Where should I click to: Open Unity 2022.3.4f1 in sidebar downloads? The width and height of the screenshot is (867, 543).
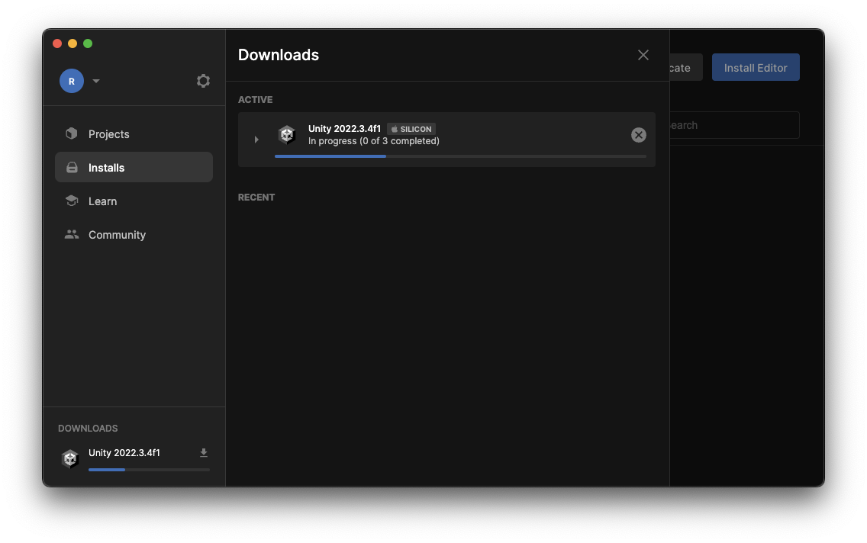click(124, 452)
